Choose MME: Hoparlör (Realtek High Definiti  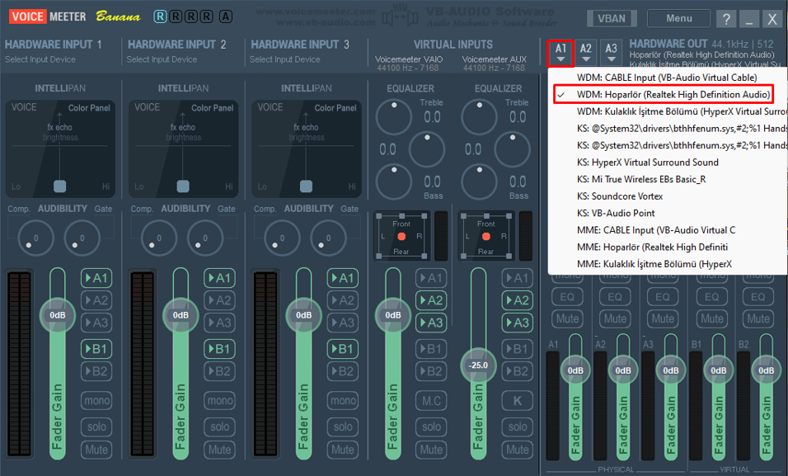pyautogui.click(x=668, y=247)
